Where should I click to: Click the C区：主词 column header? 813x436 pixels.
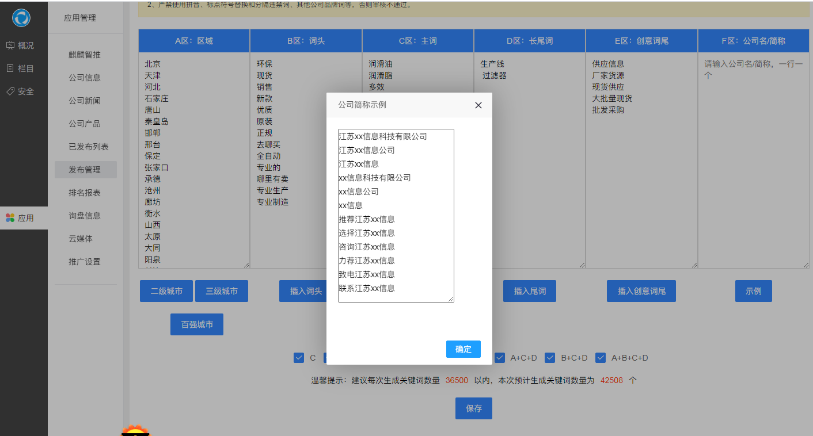point(418,41)
